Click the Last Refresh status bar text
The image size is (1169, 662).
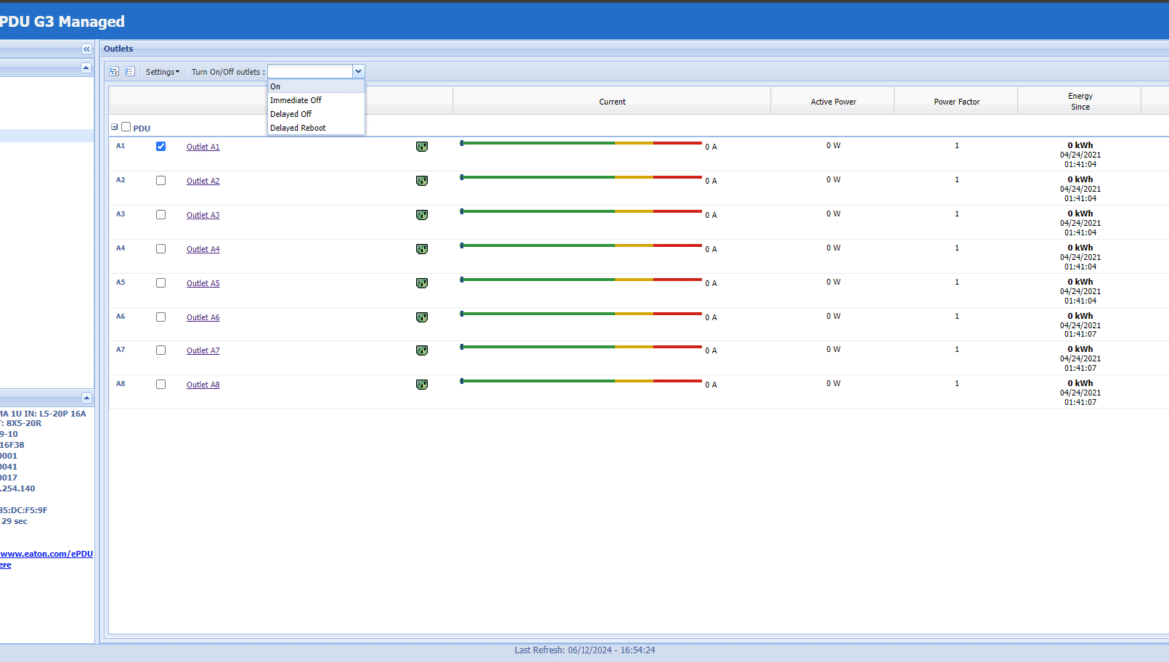(x=584, y=650)
